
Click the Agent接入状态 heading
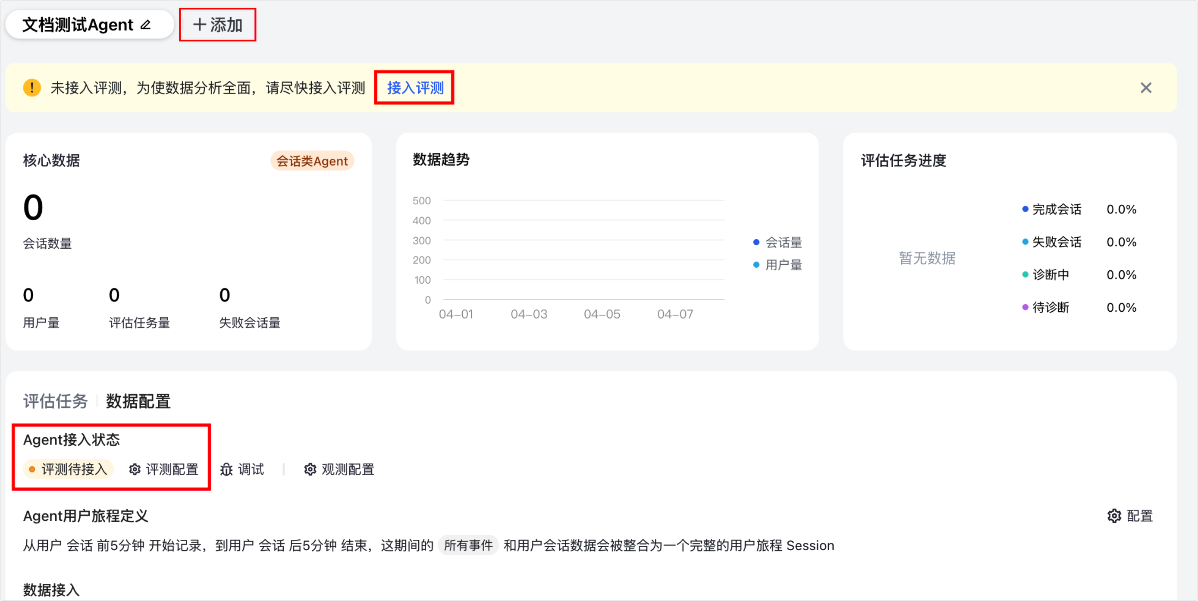[x=72, y=440]
